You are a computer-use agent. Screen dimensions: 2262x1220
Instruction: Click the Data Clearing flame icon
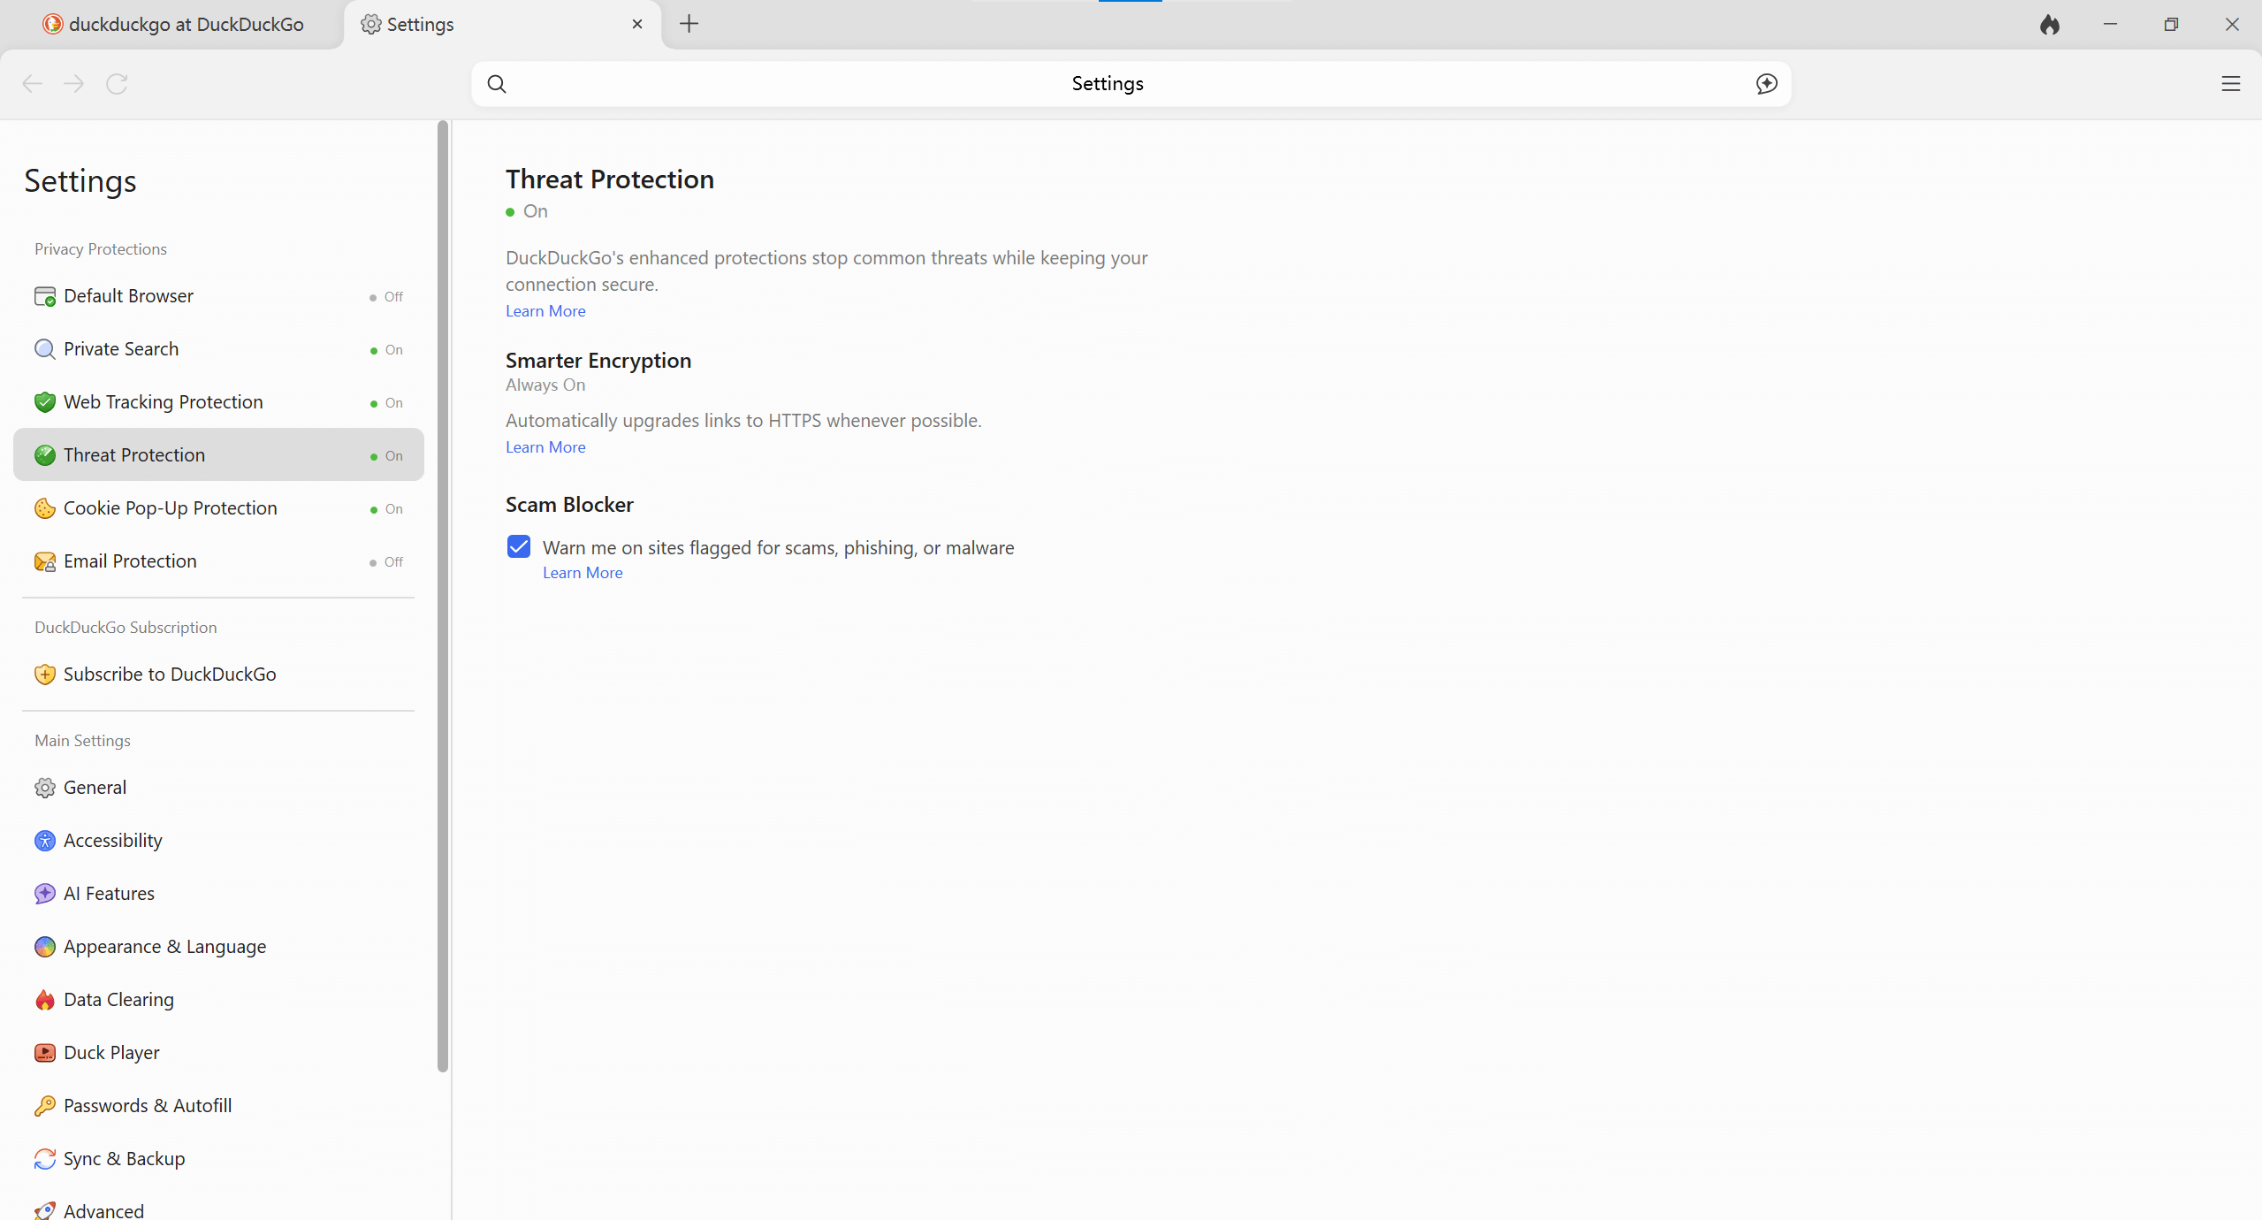coord(44,999)
